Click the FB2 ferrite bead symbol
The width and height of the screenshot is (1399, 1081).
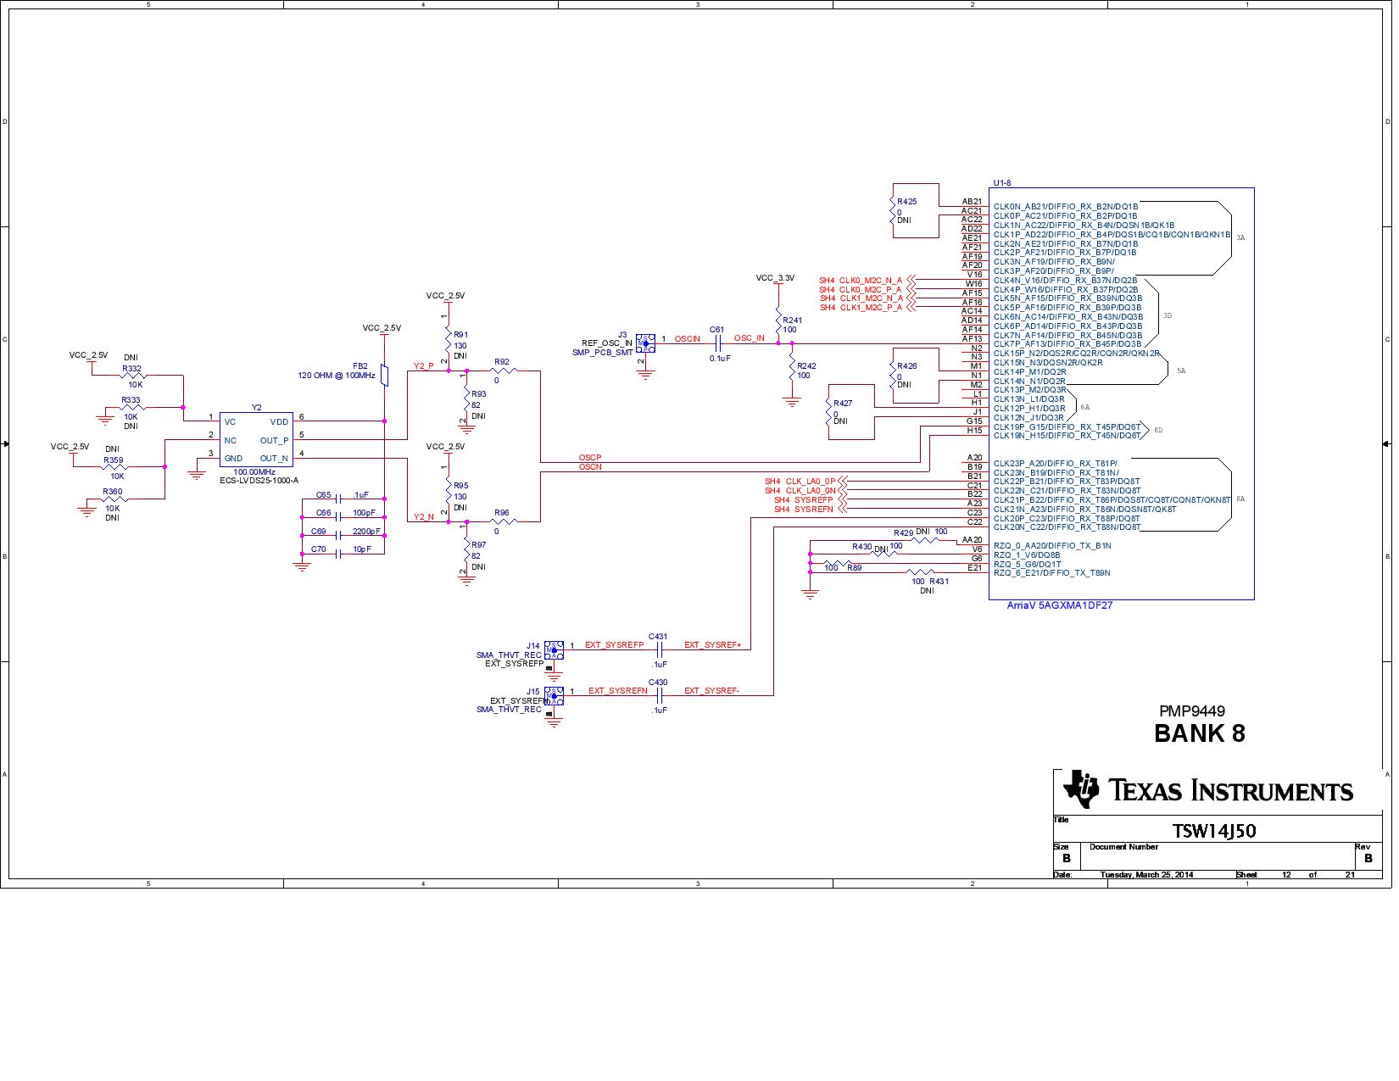click(x=386, y=376)
